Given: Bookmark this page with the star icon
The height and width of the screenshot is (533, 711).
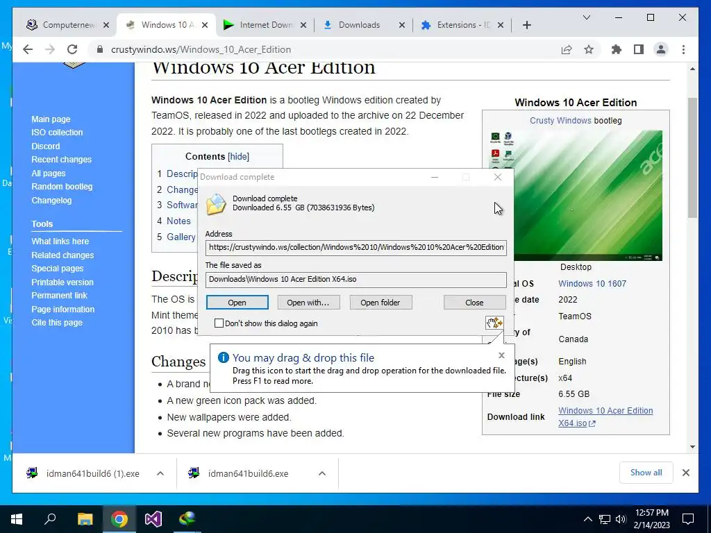Looking at the screenshot, I should pos(589,49).
